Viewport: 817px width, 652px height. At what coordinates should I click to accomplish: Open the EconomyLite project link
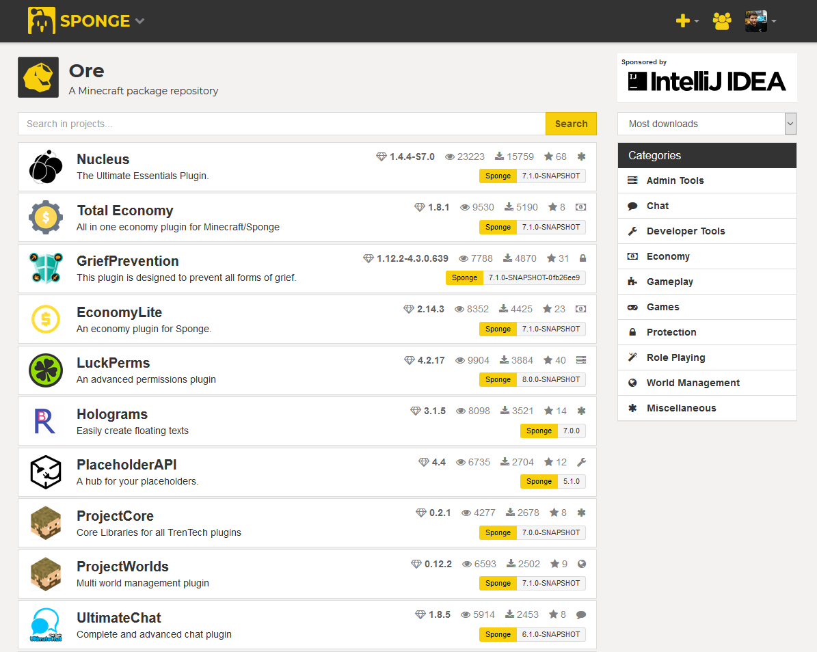[120, 312]
